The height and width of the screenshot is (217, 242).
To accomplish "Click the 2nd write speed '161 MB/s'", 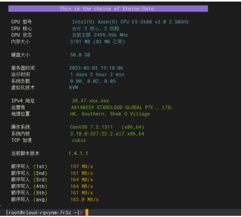I will click(82, 173).
